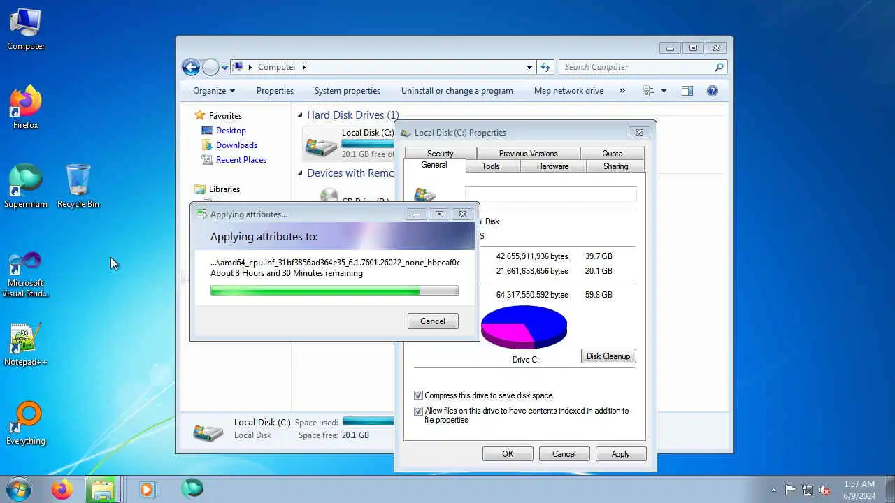Click the green applying attributes progress bar
The image size is (895, 503).
[334, 291]
